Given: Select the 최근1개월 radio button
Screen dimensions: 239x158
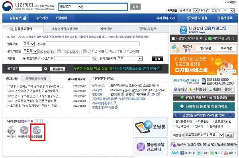Looking at the screenshot, I should (x=89, y=51).
